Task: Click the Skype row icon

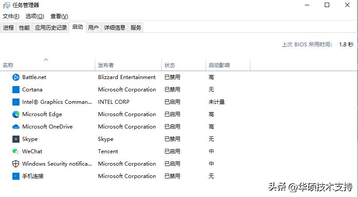Action: [x=16, y=139]
